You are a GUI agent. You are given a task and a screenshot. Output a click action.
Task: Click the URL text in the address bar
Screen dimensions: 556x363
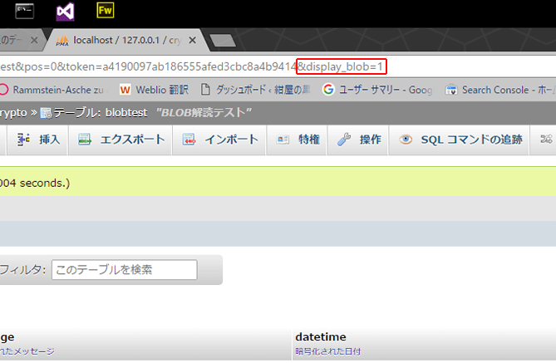coord(191,66)
